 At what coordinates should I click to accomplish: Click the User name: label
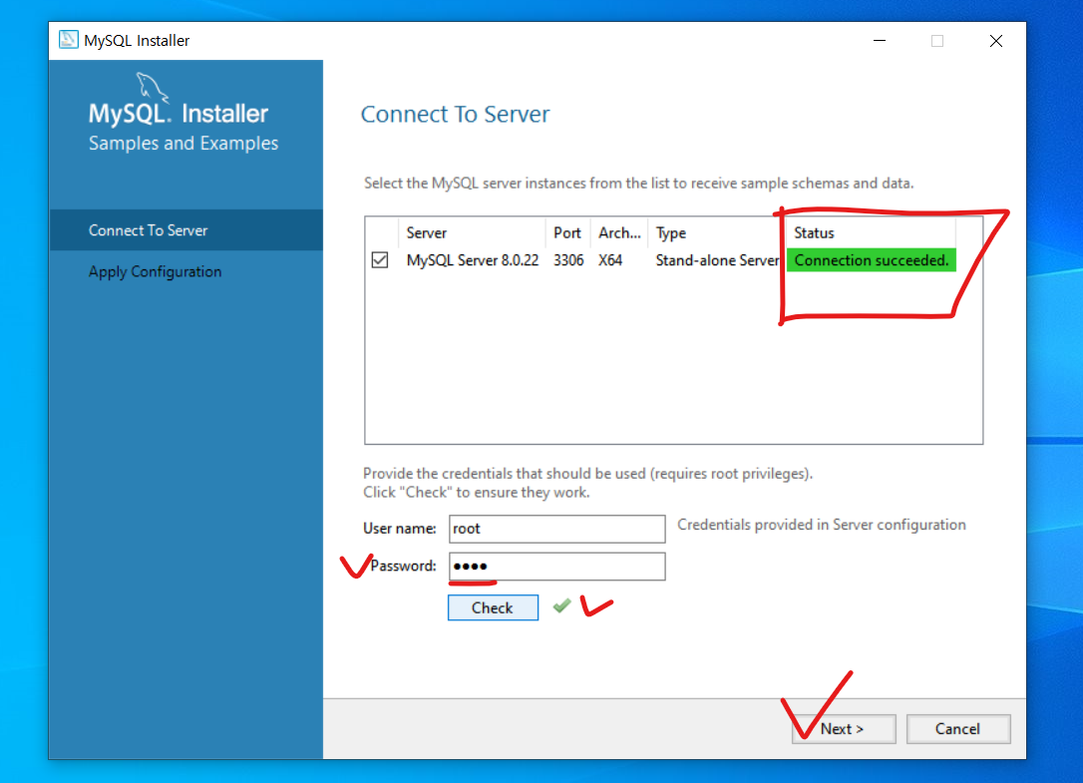[x=400, y=529]
